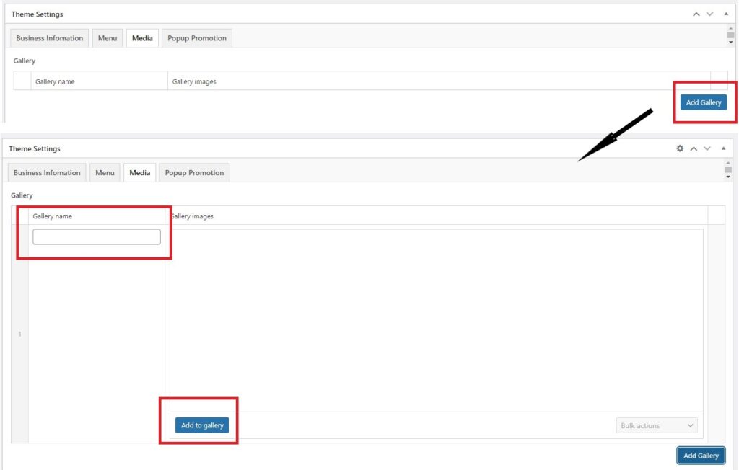The width and height of the screenshot is (739, 470).
Task: Click move-down chevron in lower Theme Settings panel
Action: [707, 148]
